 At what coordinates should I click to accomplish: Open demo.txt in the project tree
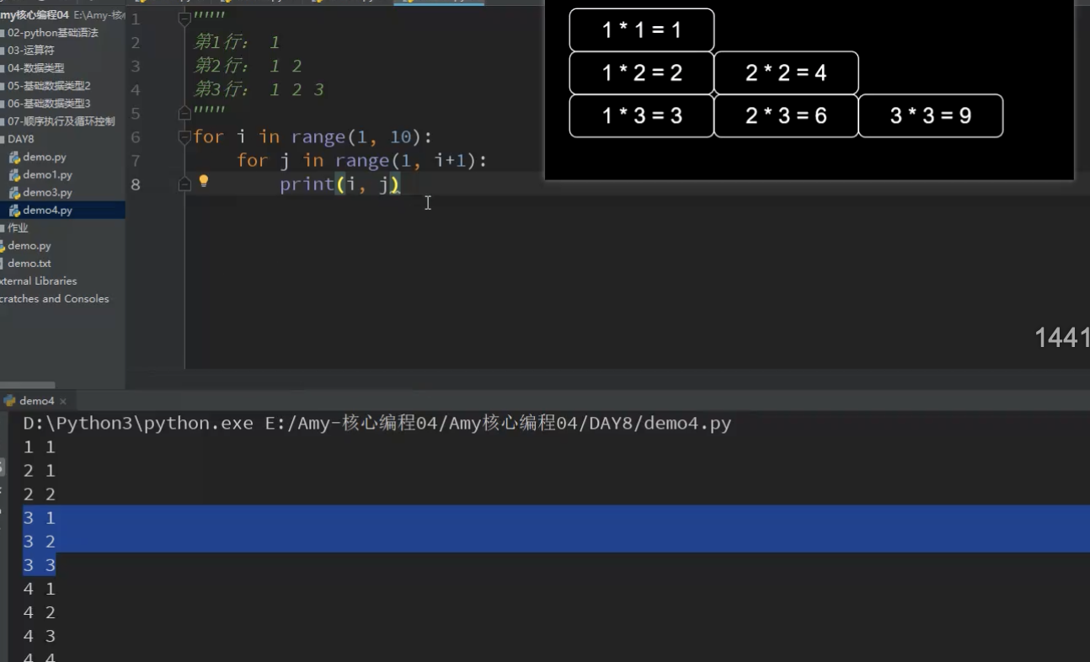29,264
